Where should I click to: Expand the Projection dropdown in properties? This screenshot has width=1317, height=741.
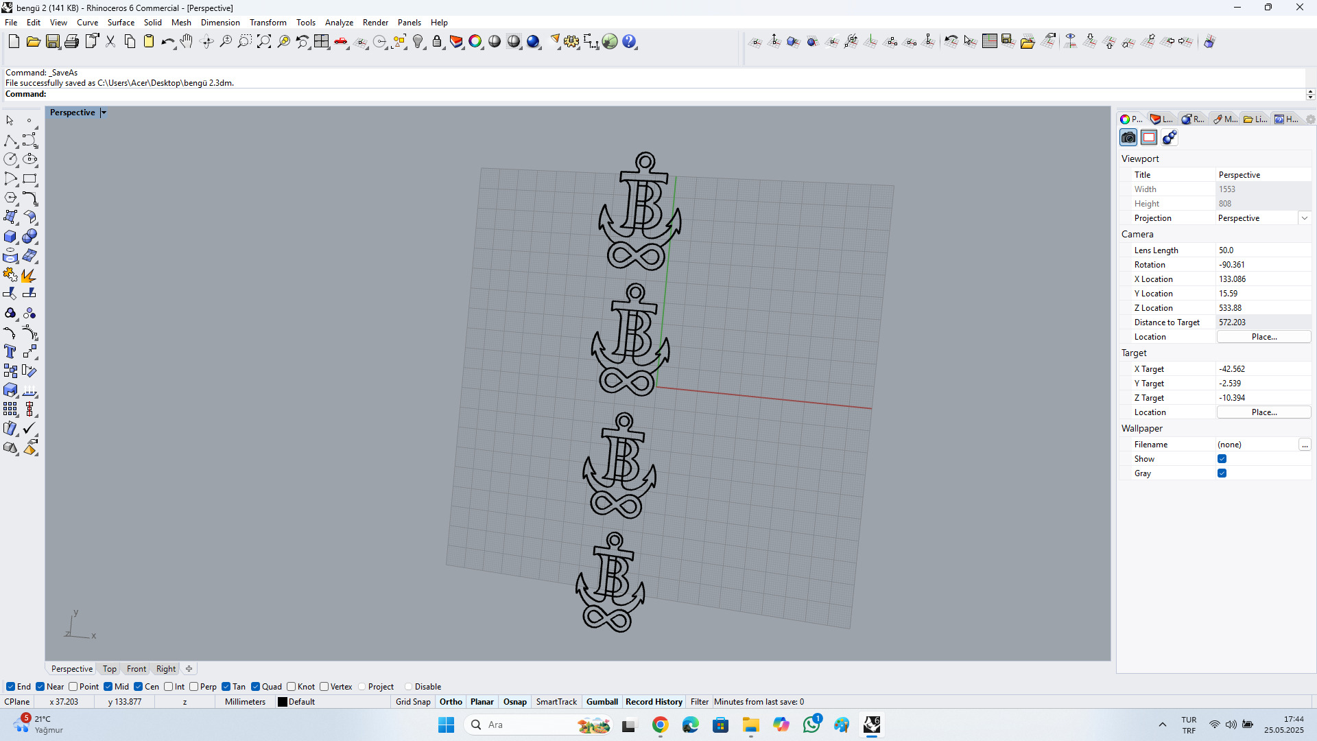pyautogui.click(x=1304, y=218)
